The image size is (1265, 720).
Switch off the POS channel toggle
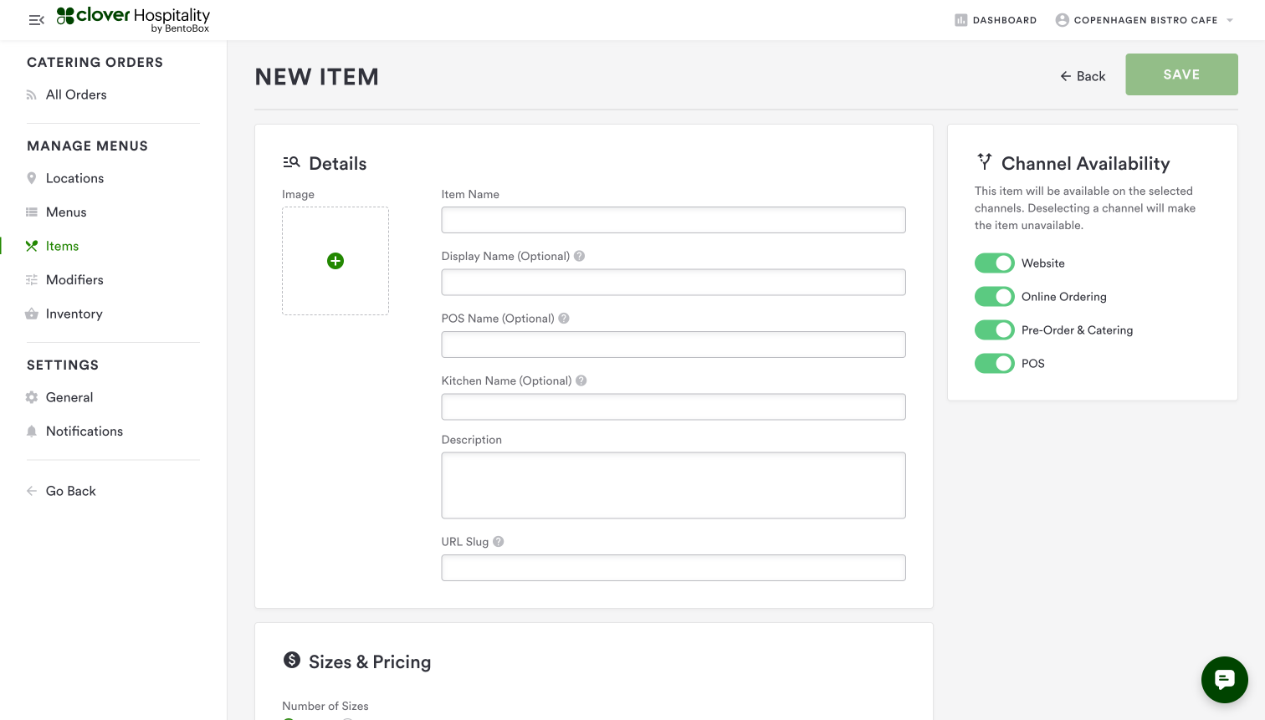[x=994, y=364]
